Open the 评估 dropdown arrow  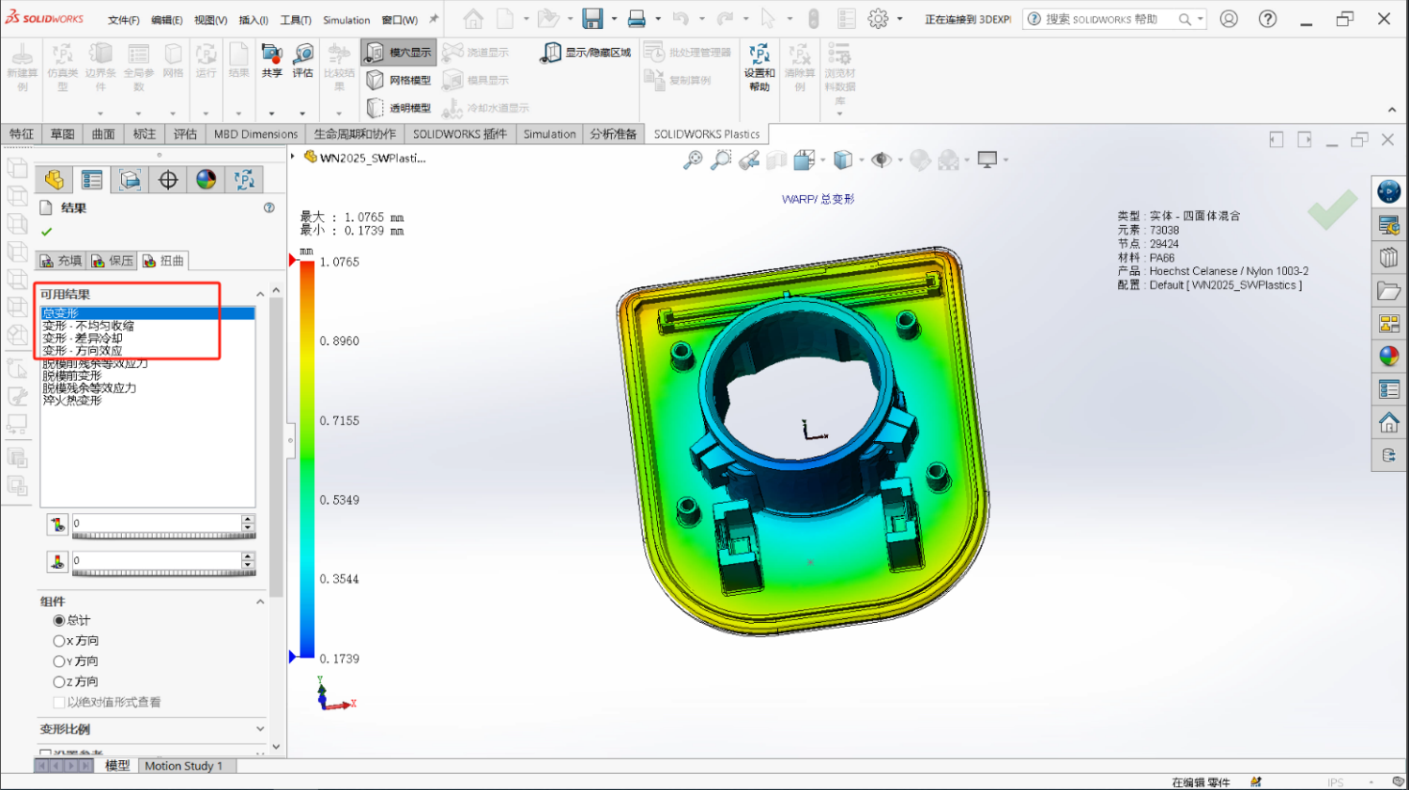pyautogui.click(x=302, y=114)
